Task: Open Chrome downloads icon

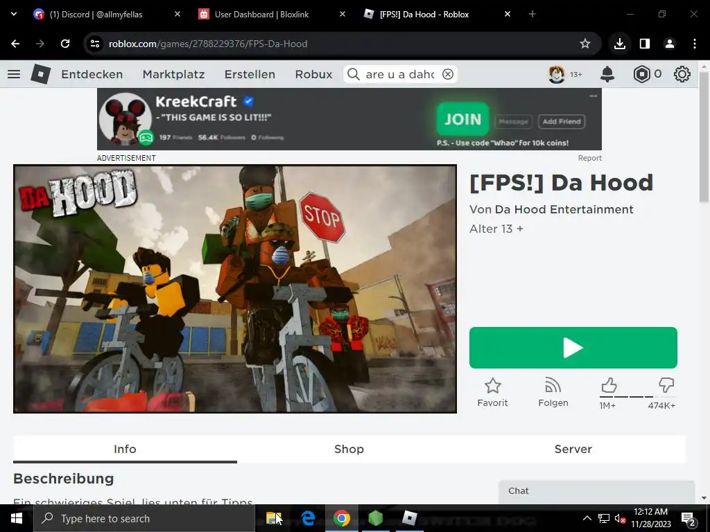Action: (x=619, y=44)
